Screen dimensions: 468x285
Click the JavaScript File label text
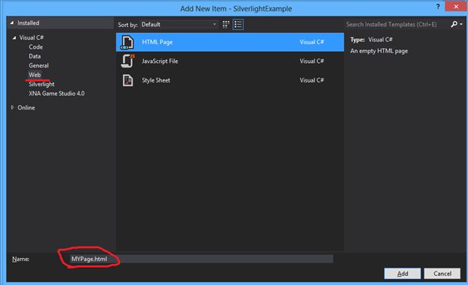[160, 61]
